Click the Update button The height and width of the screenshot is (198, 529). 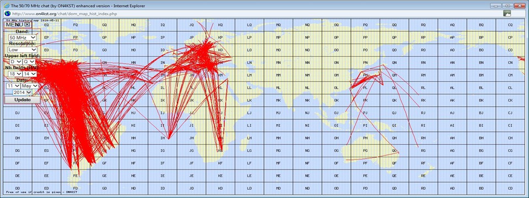click(x=22, y=100)
